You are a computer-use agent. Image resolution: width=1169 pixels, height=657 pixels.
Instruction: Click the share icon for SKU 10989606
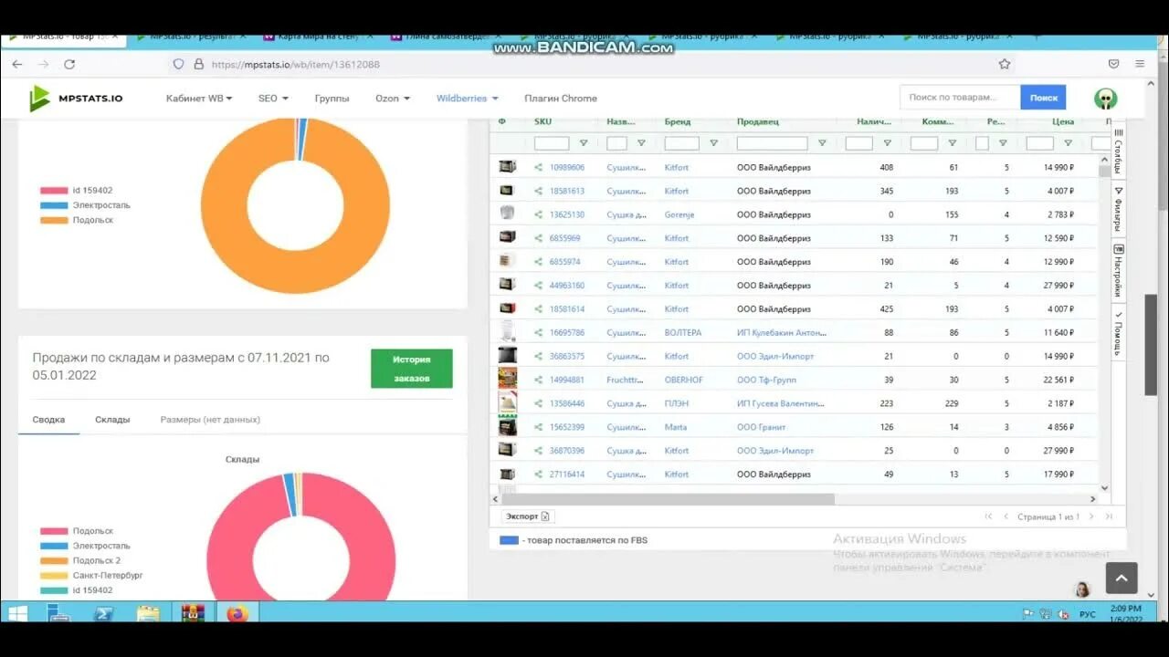click(x=539, y=168)
